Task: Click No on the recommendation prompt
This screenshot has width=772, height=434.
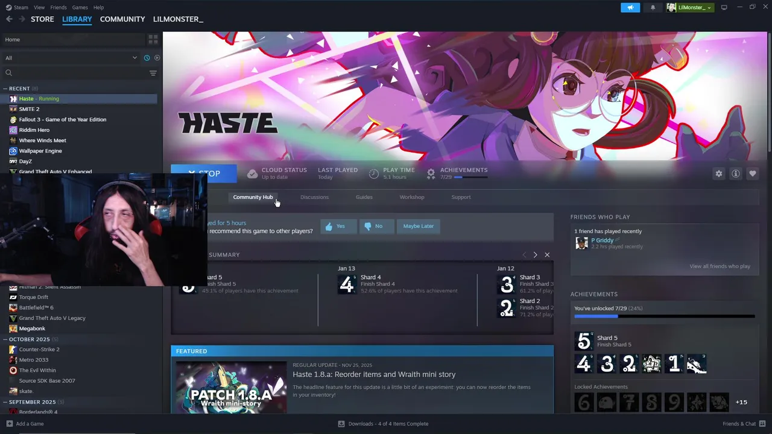Action: [x=376, y=226]
